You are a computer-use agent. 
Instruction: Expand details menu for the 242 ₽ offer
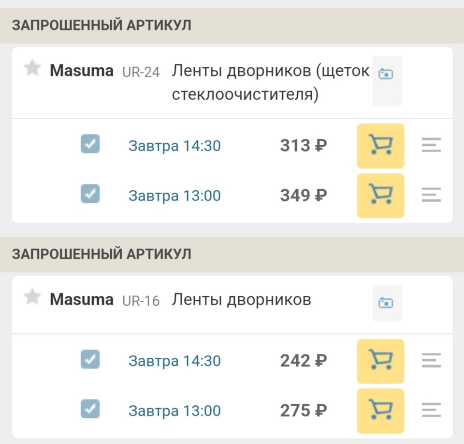(431, 361)
